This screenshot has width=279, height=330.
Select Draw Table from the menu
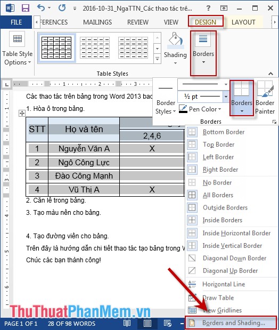coord(232,297)
